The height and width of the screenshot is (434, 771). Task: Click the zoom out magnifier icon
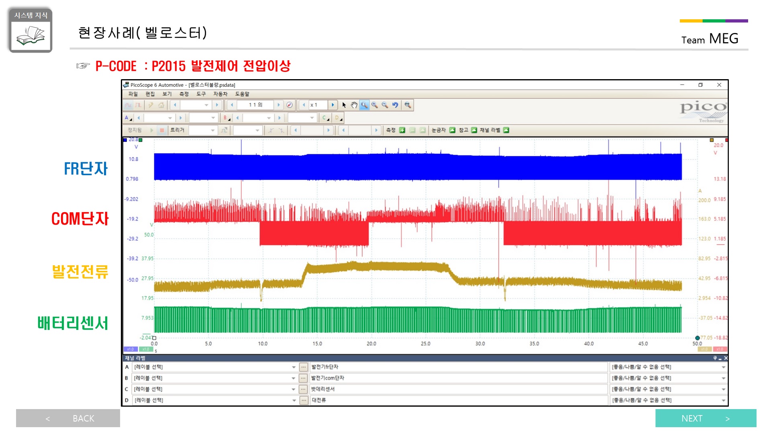pyautogui.click(x=385, y=105)
